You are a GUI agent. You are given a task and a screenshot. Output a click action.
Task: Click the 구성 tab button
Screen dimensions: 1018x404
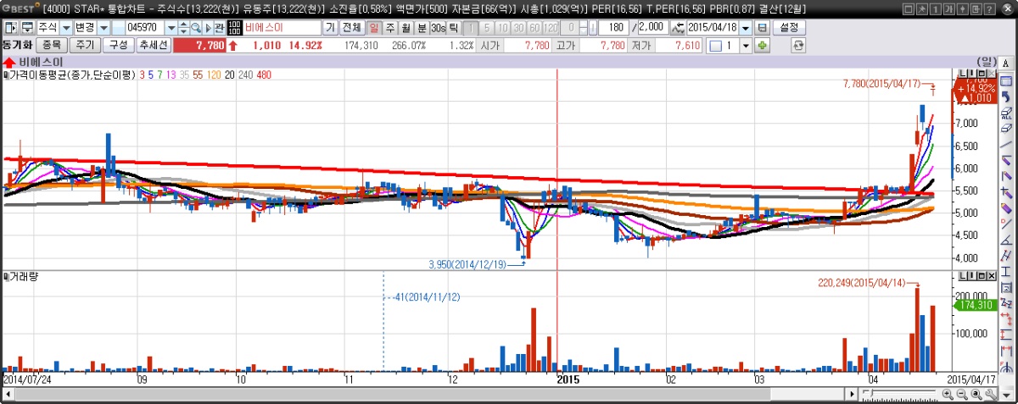pos(118,45)
